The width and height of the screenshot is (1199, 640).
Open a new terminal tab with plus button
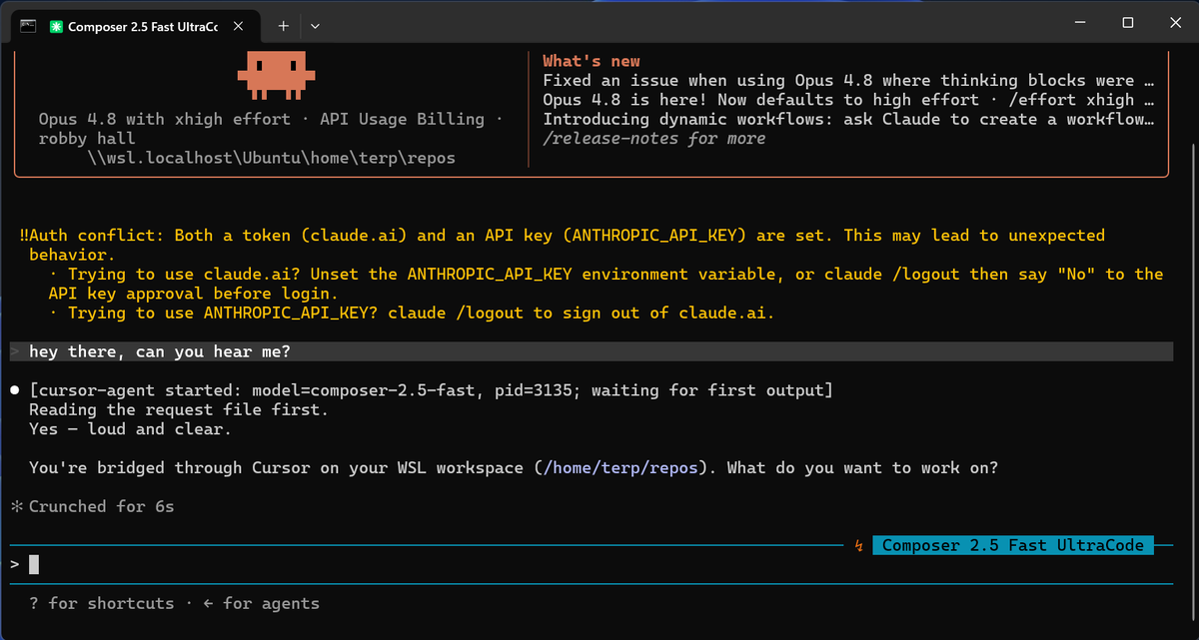click(283, 26)
